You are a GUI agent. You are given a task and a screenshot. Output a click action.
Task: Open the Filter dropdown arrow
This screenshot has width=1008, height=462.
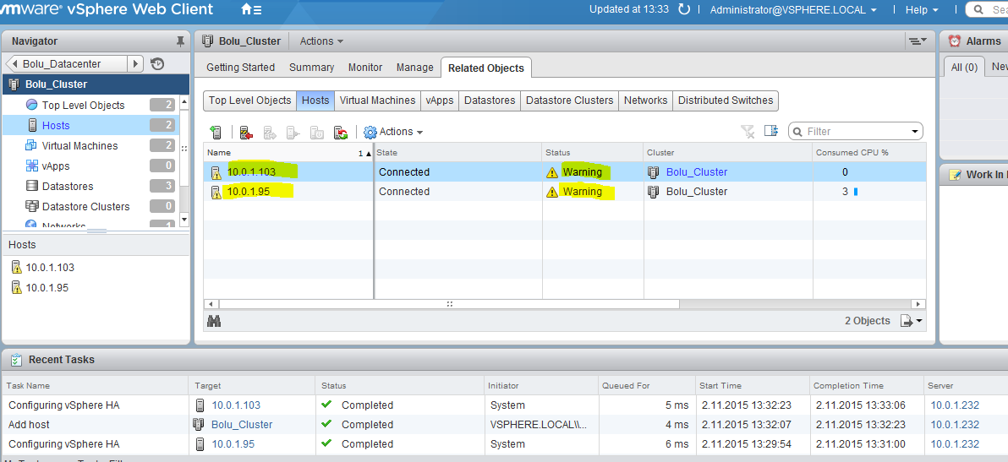tap(915, 132)
